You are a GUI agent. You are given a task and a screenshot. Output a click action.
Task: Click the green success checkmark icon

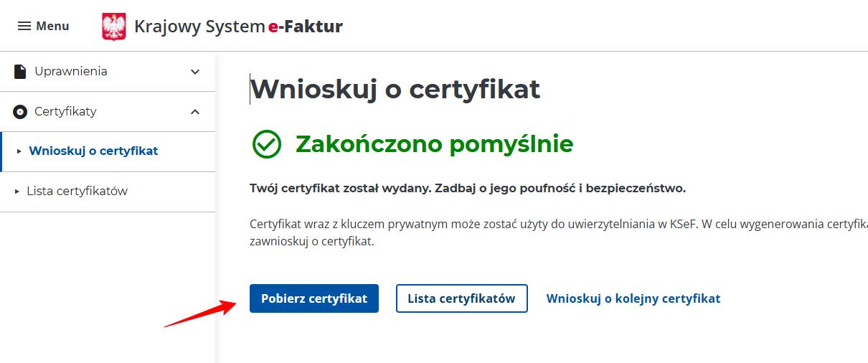(267, 144)
